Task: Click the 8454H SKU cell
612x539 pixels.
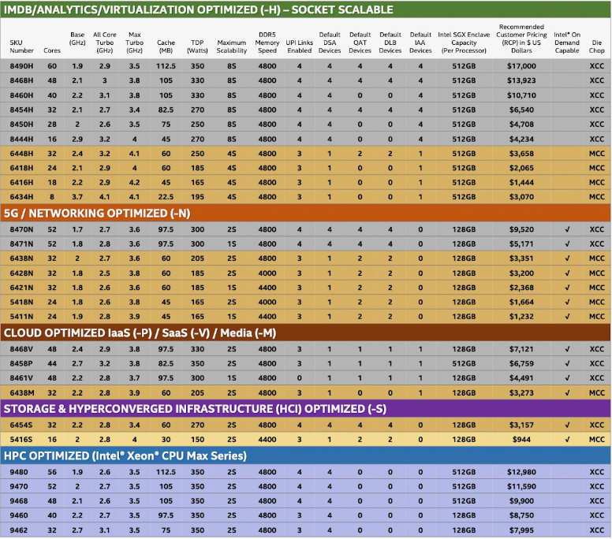Action: (21, 110)
